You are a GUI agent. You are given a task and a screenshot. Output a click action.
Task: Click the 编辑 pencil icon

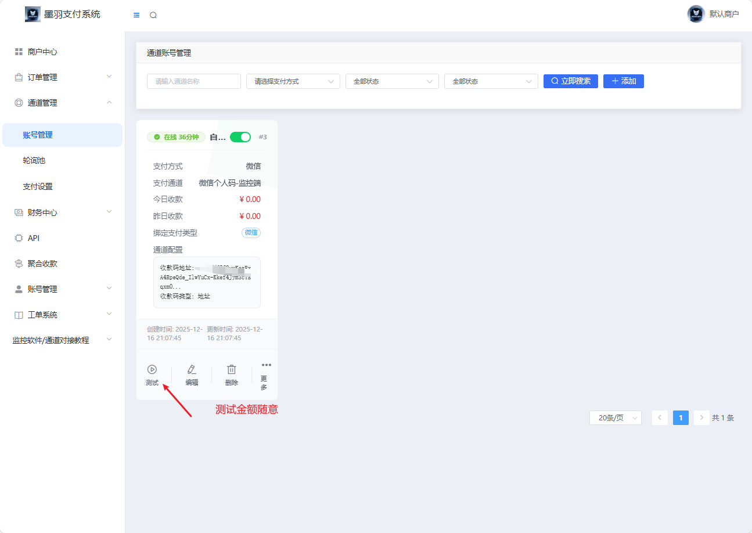tap(192, 370)
